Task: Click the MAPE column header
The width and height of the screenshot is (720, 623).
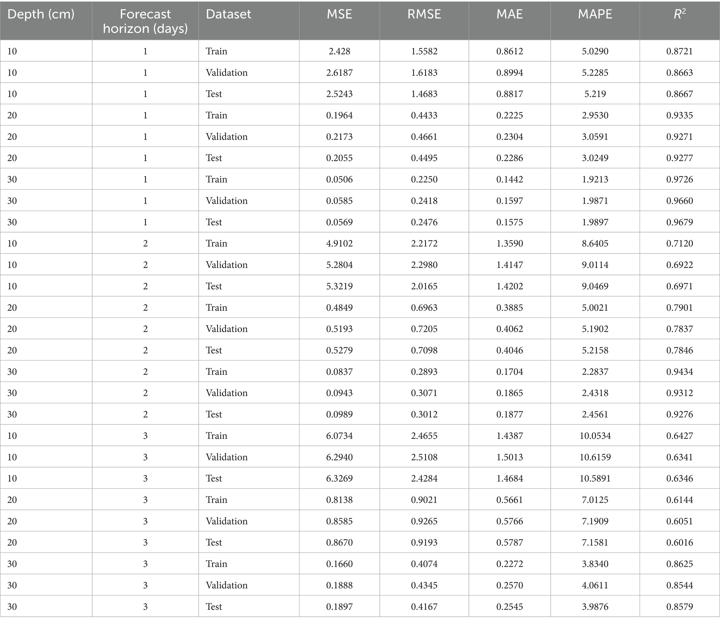Action: click(x=595, y=14)
